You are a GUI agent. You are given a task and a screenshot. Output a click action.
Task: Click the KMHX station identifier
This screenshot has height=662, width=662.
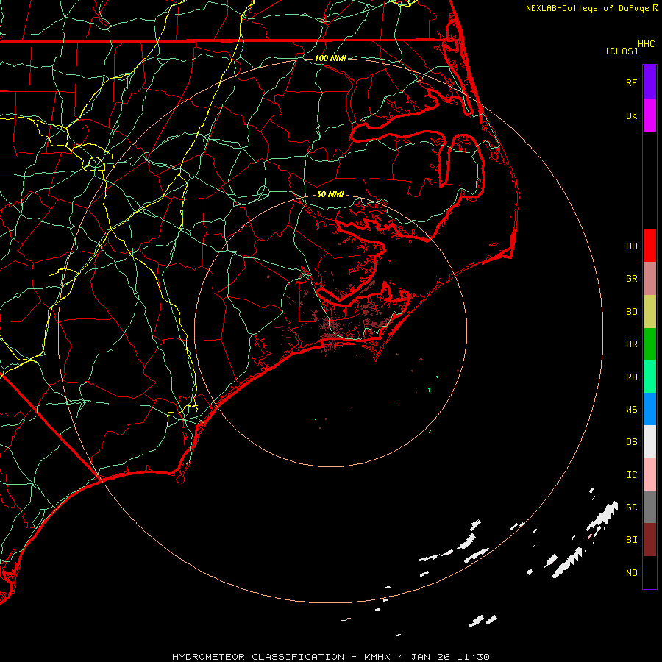(378, 657)
